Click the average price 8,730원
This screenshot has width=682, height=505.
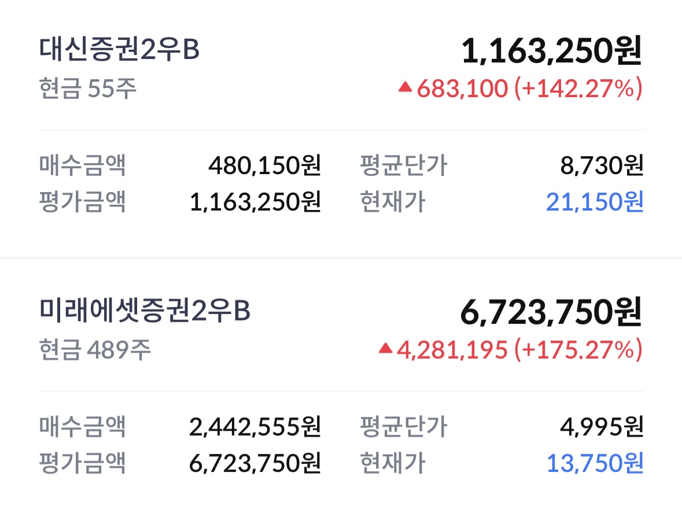pos(602,167)
